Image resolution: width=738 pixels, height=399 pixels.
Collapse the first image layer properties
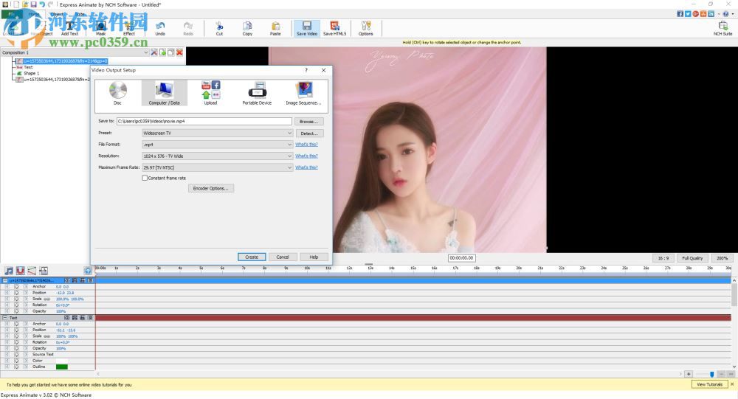coord(4,280)
